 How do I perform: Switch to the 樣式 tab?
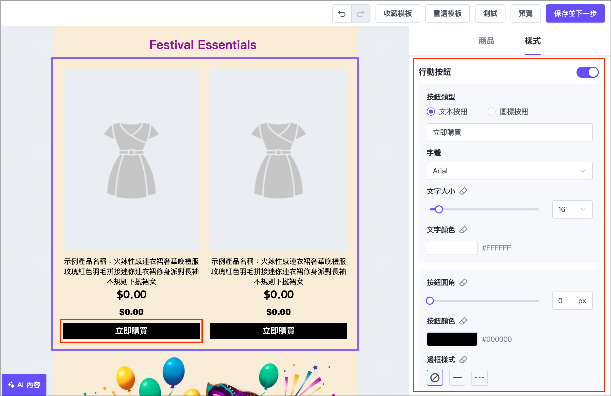pos(532,41)
